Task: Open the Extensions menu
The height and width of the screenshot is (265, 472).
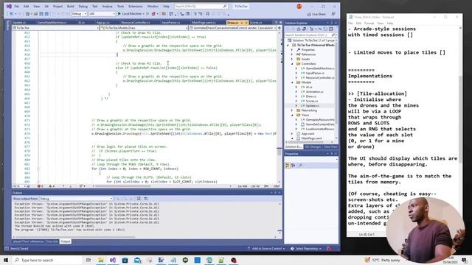Action: (136, 7)
